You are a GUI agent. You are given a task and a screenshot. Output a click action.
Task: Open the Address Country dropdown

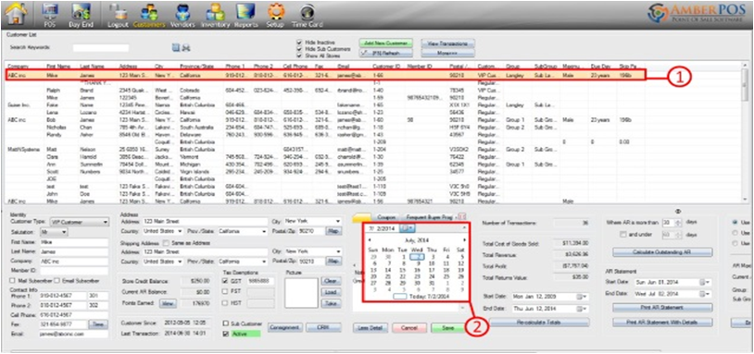(x=180, y=231)
